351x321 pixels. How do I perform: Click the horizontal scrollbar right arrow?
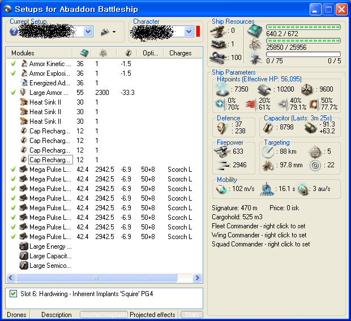click(197, 277)
